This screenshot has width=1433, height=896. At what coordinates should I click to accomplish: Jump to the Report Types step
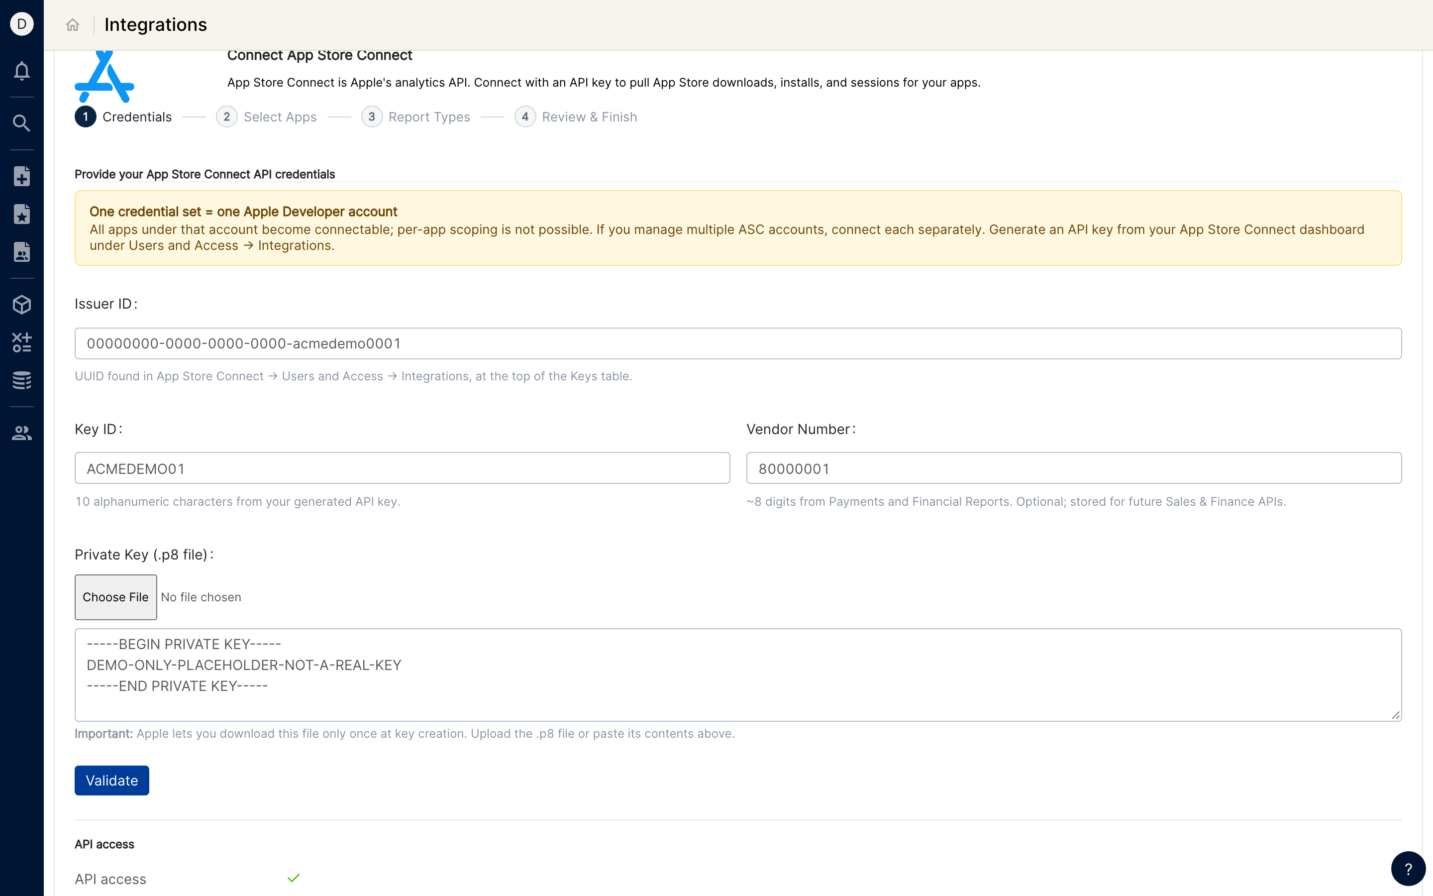pos(415,117)
